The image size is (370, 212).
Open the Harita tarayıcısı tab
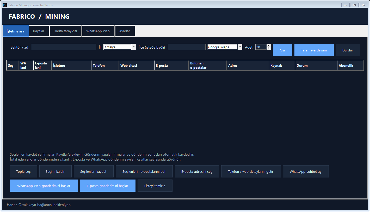65,31
